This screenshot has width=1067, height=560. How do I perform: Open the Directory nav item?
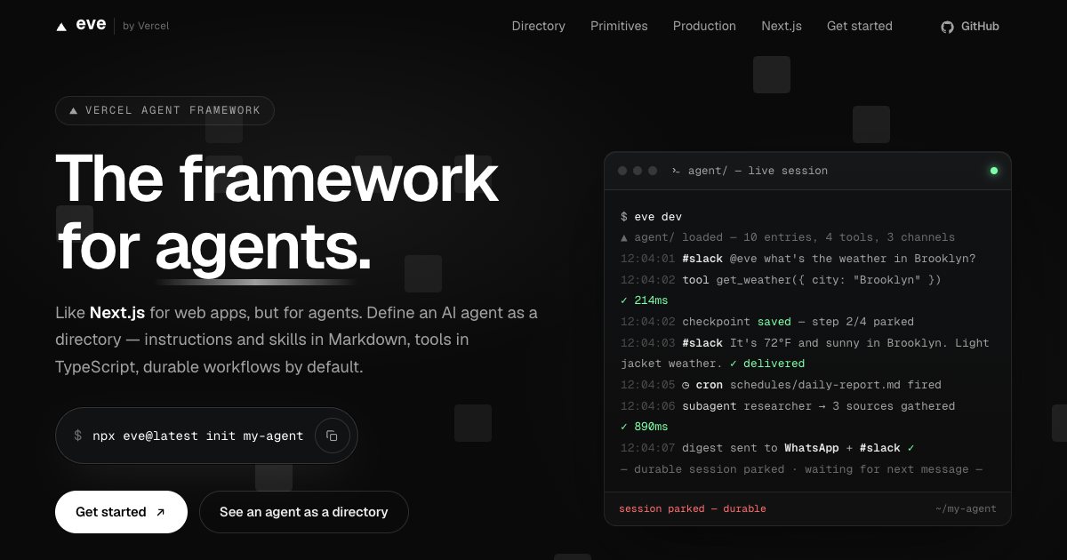[539, 26]
